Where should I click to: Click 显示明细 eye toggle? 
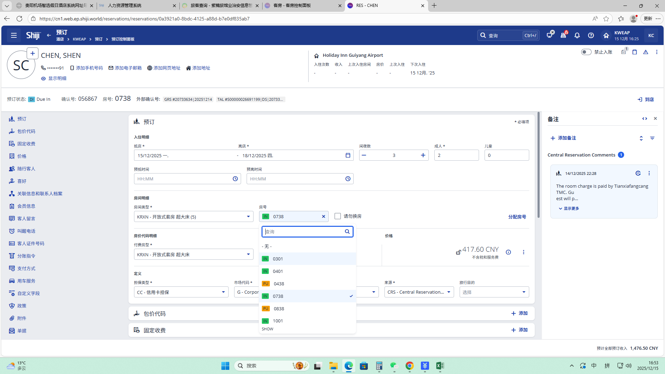[54, 79]
